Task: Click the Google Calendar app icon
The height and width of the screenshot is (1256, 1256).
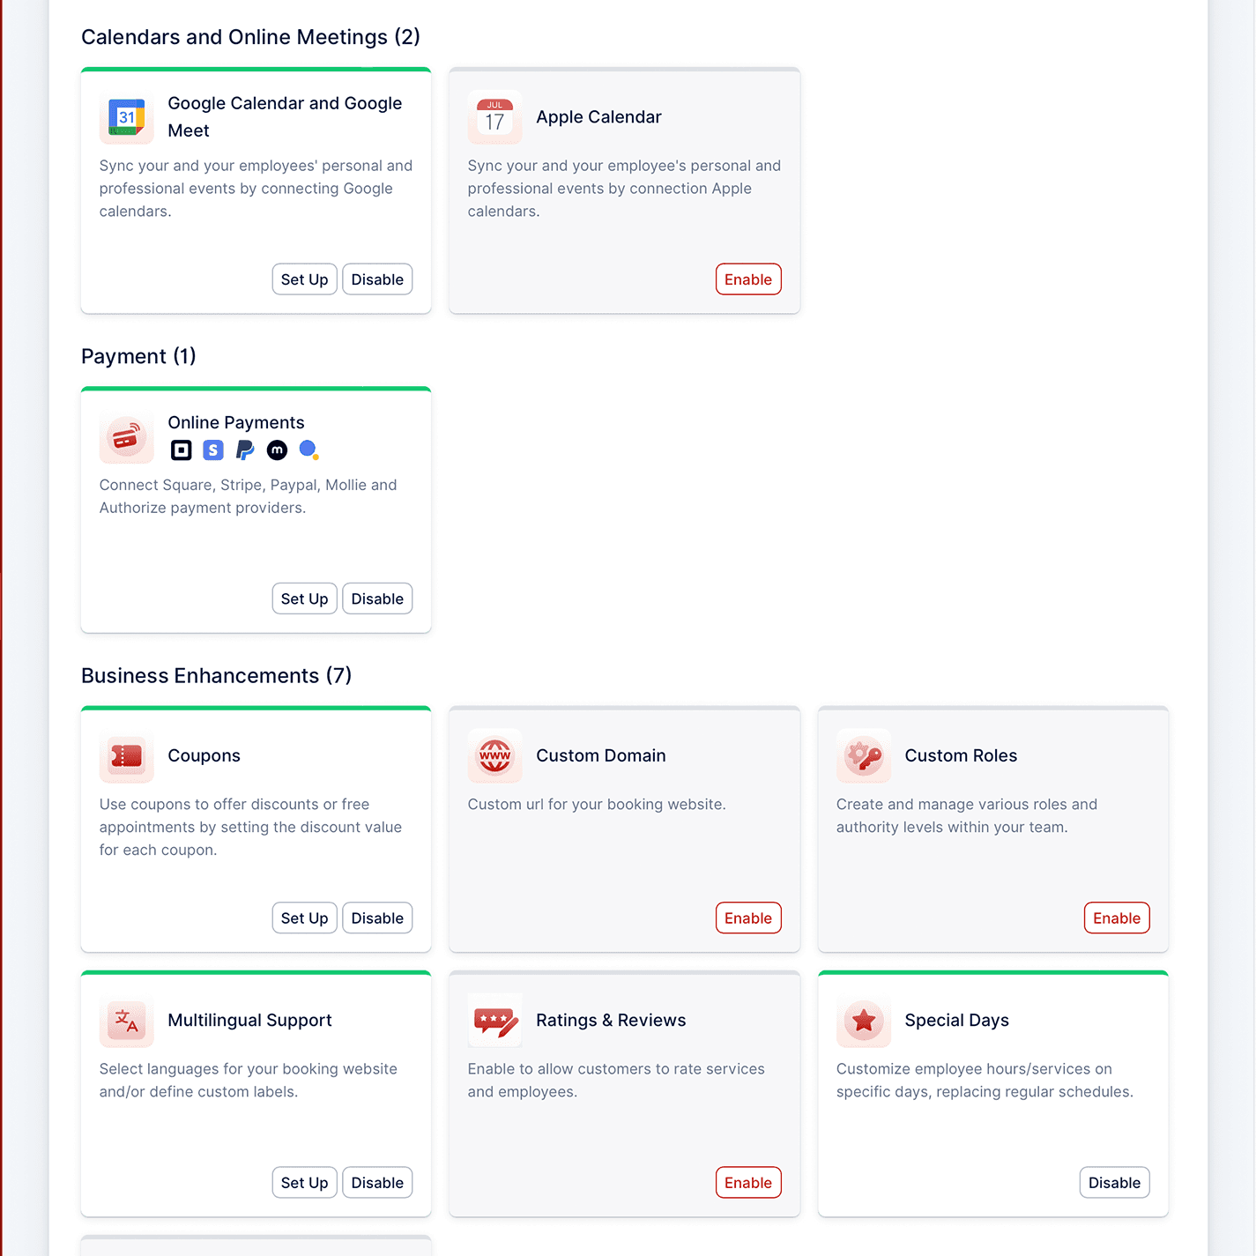Action: pyautogui.click(x=126, y=117)
